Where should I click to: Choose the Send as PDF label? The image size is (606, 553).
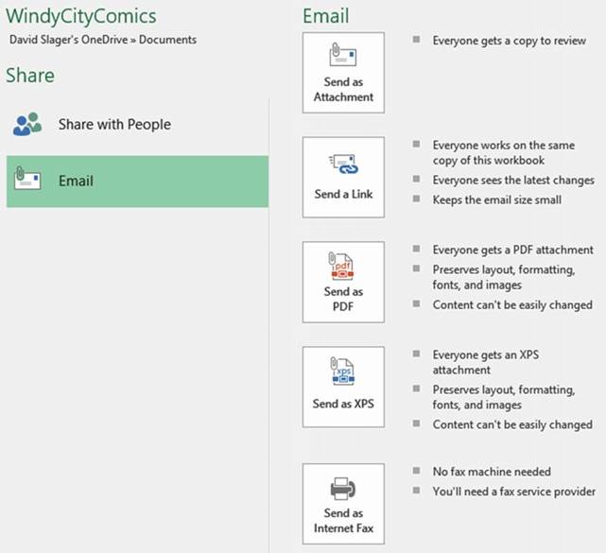pos(343,300)
